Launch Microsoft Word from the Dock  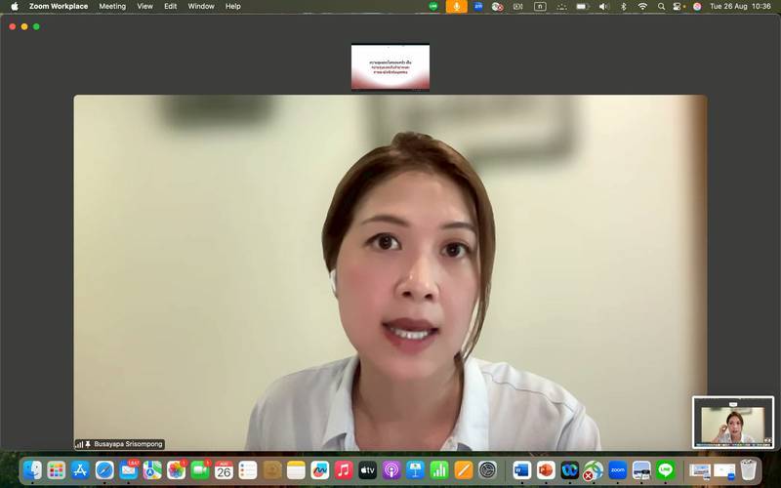point(522,470)
